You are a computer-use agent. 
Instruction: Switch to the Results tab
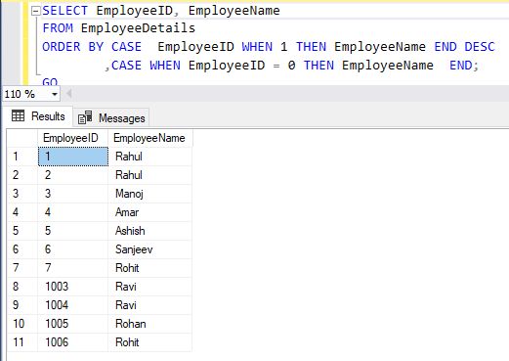tap(38, 116)
